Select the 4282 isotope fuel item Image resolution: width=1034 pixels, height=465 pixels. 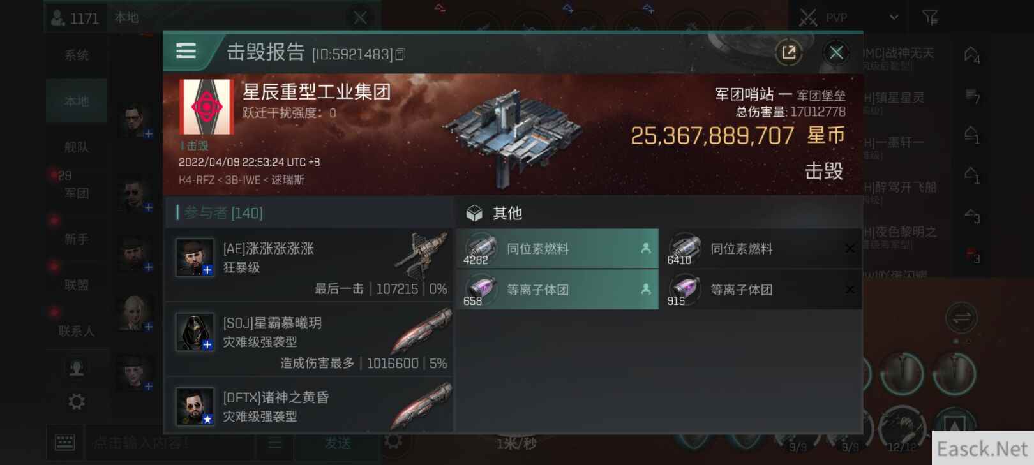pyautogui.click(x=557, y=249)
